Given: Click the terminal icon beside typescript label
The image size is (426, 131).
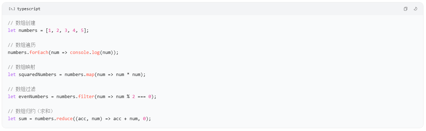Looking at the screenshot, I should (12, 9).
